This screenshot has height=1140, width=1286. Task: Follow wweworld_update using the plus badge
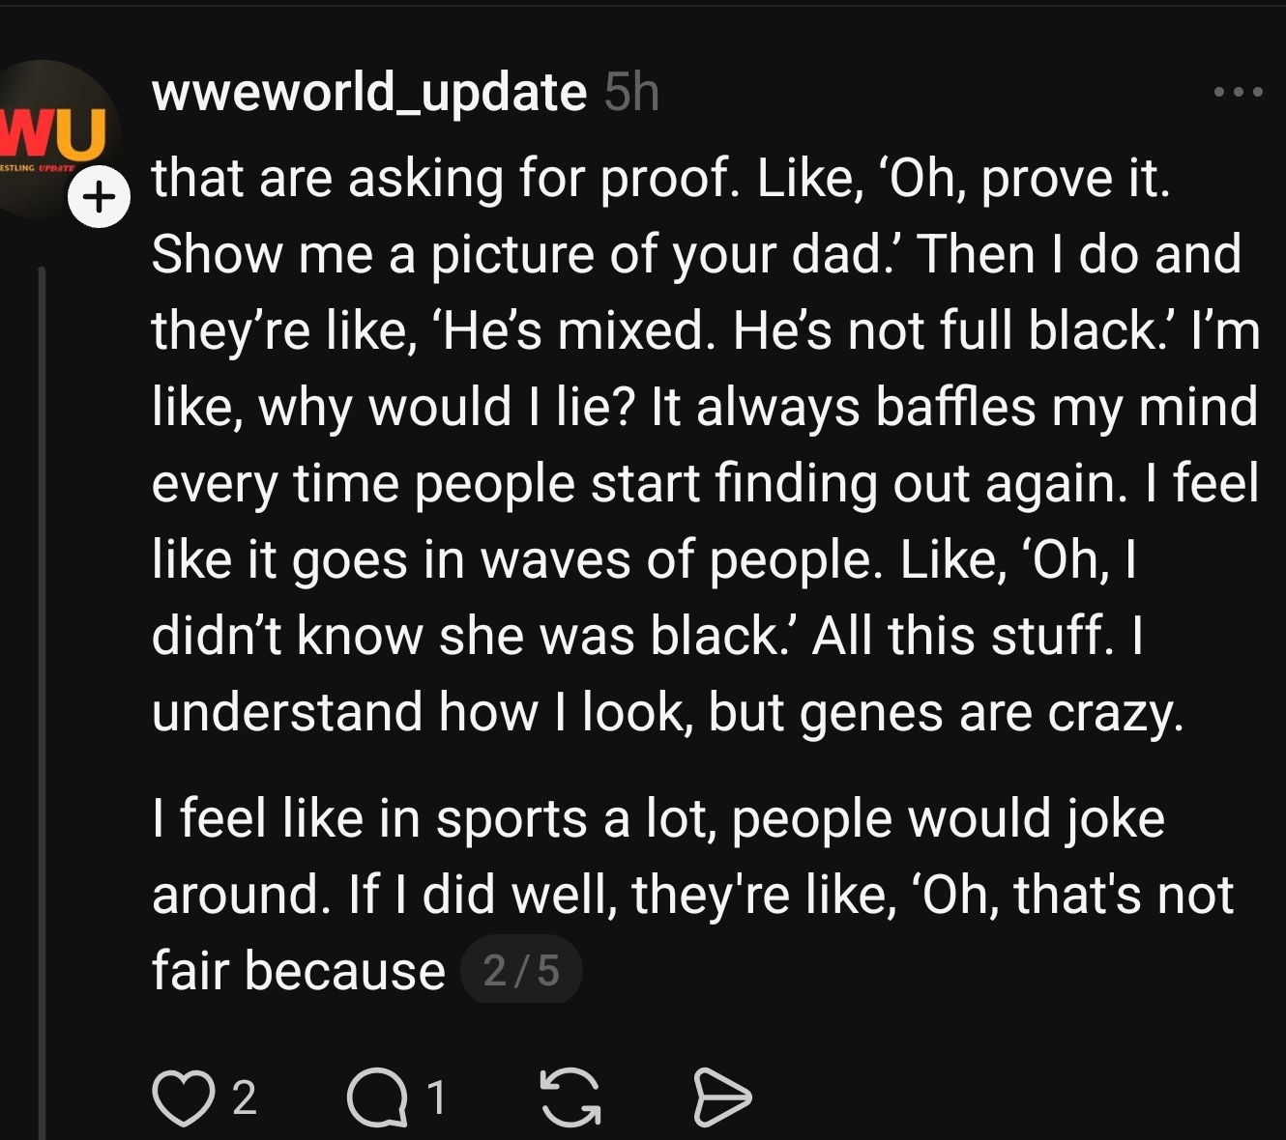click(x=99, y=198)
